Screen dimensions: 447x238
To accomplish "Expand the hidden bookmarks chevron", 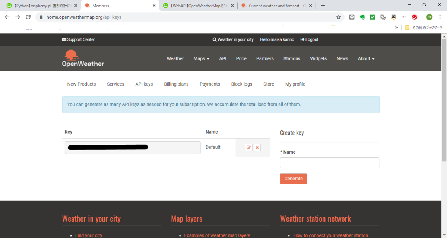I will coord(397,28).
